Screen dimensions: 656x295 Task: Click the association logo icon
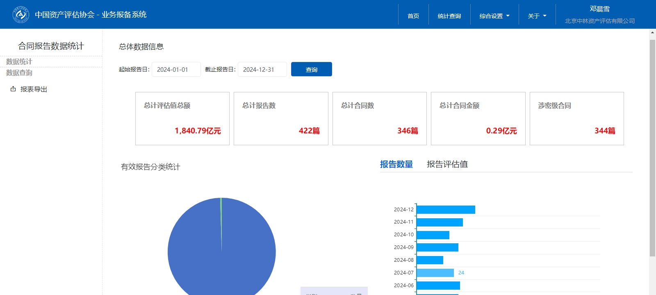tap(20, 15)
